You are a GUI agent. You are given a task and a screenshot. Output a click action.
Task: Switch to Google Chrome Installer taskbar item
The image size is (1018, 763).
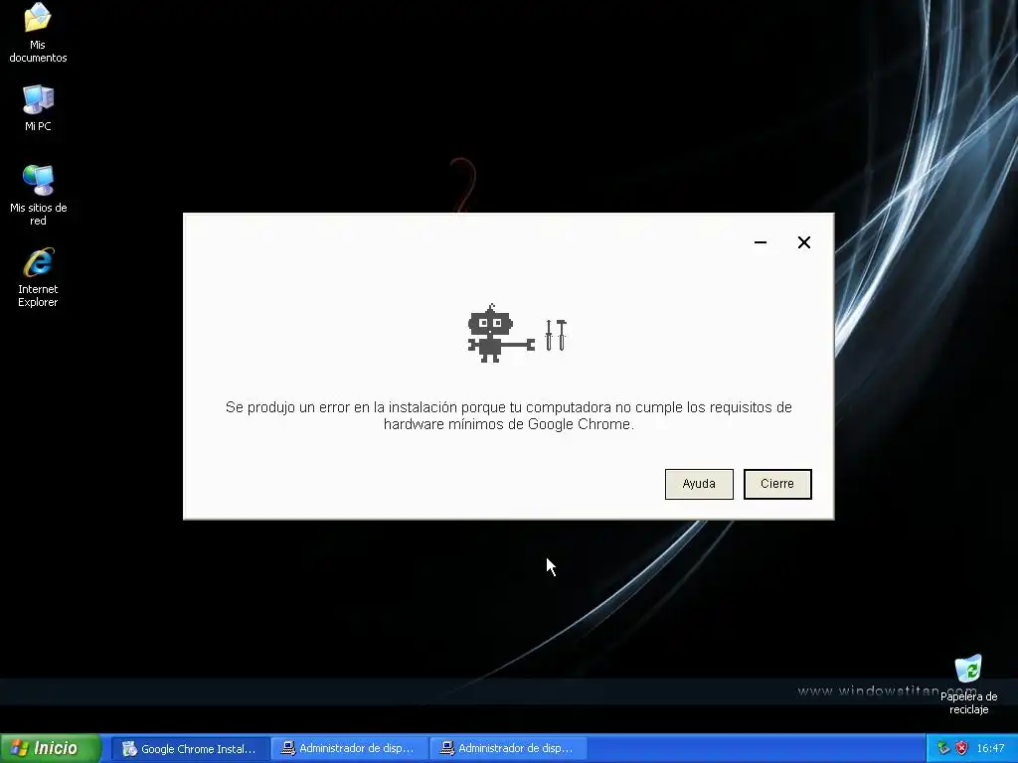pyautogui.click(x=189, y=749)
